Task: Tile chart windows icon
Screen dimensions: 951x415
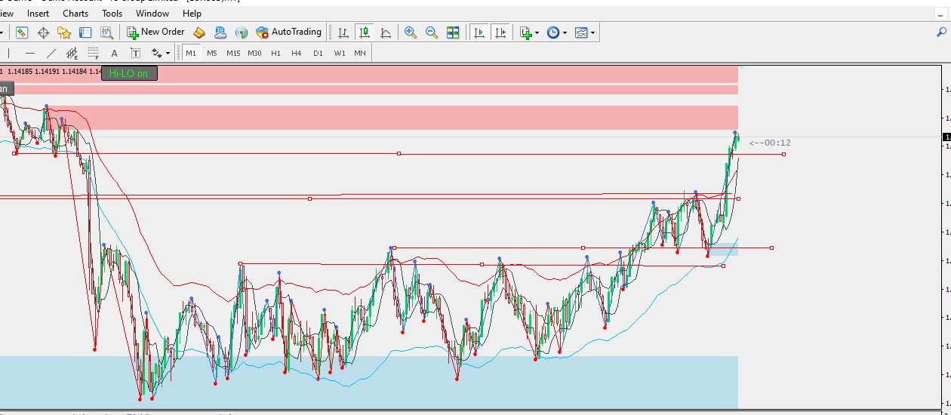Action: (453, 32)
